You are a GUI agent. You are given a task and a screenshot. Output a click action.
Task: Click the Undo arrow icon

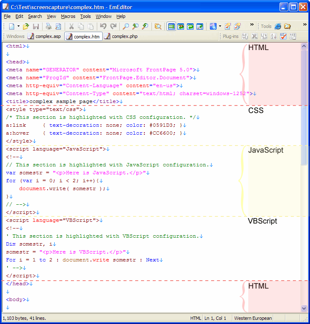(x=103, y=26)
